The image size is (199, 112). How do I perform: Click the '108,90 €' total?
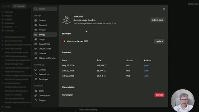coord(101,66)
